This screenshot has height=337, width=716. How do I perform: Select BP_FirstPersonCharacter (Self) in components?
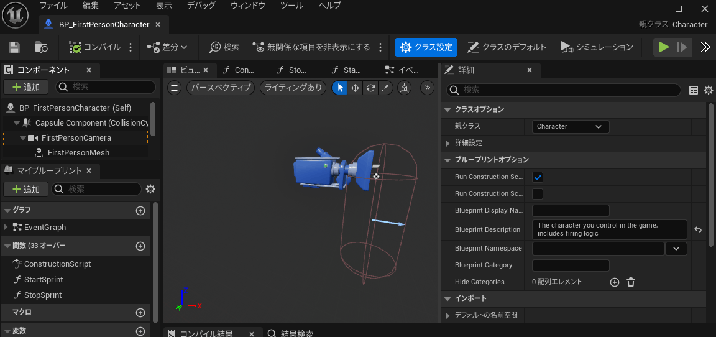[75, 108]
